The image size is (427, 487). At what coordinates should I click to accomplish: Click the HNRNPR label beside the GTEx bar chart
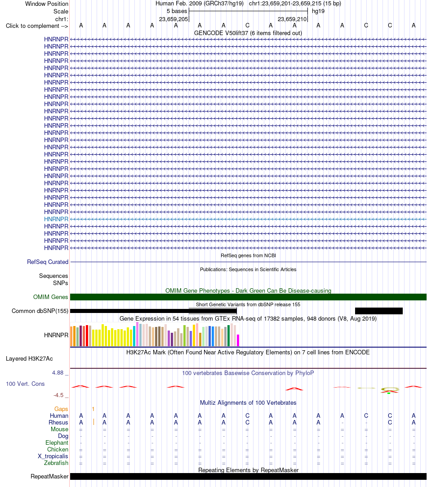coord(56,335)
